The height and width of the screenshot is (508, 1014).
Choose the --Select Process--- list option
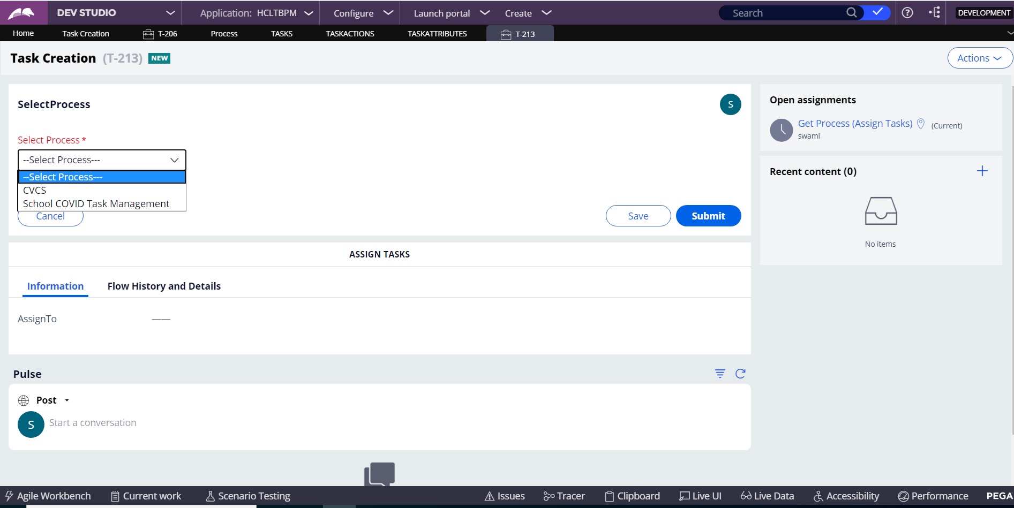tap(102, 177)
